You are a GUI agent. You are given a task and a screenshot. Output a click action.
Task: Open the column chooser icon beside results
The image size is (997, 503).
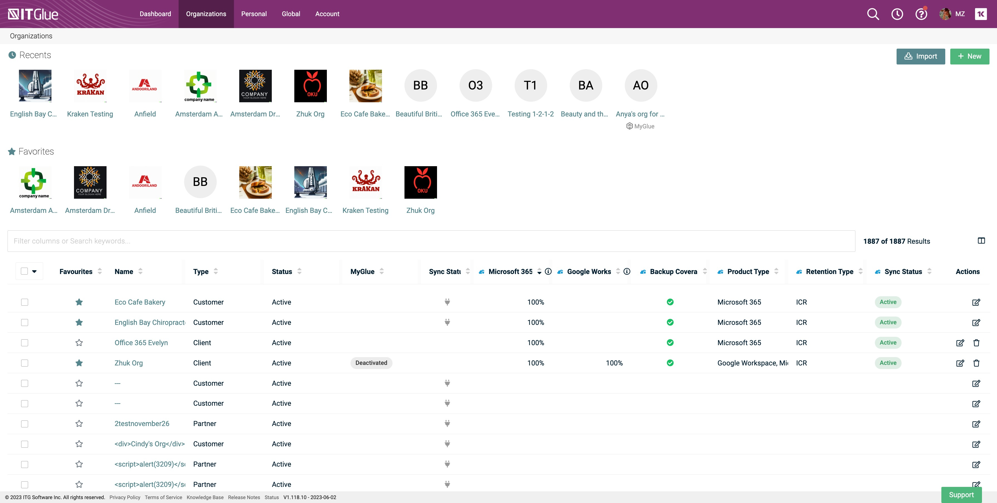click(981, 240)
